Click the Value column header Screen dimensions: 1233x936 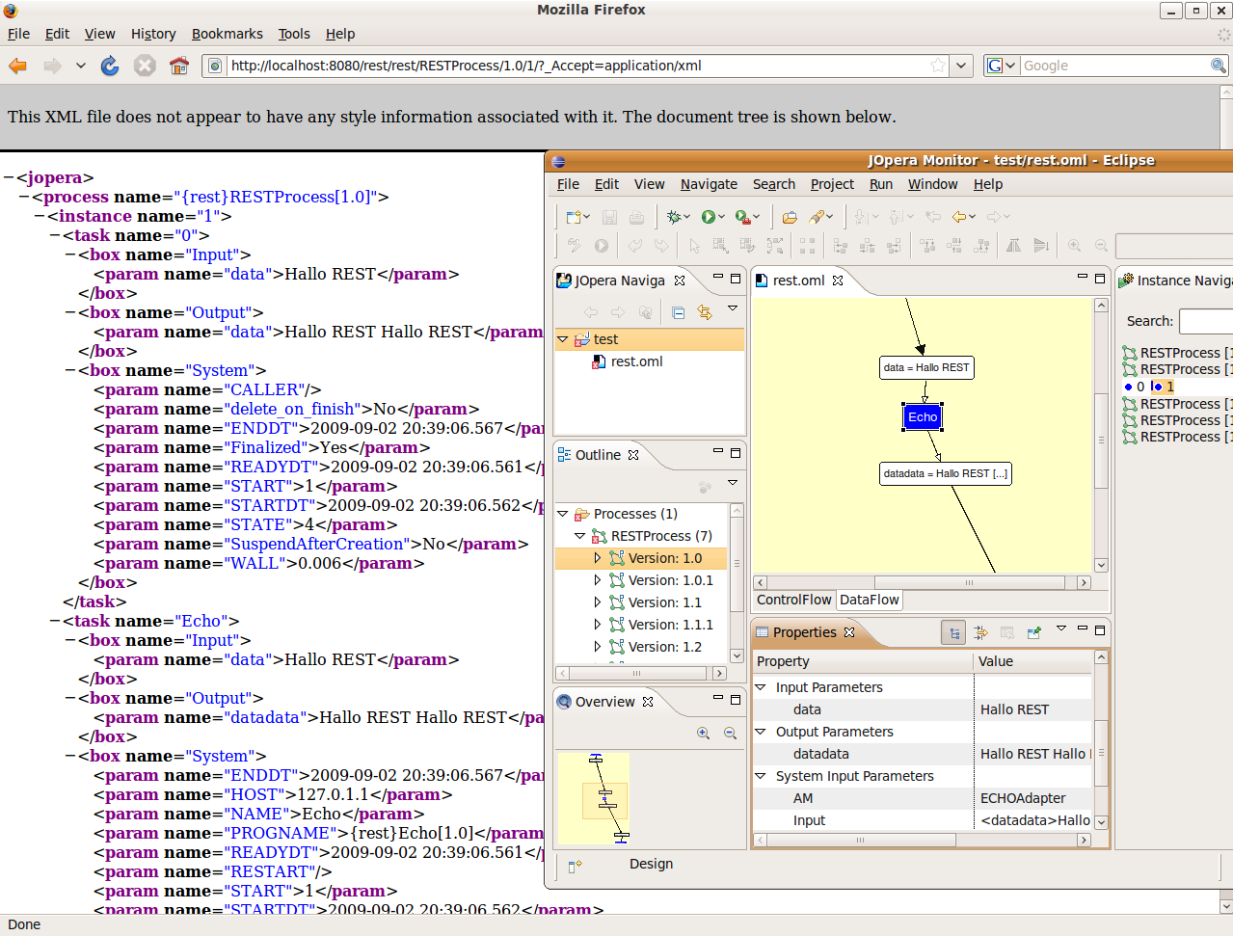click(1033, 661)
